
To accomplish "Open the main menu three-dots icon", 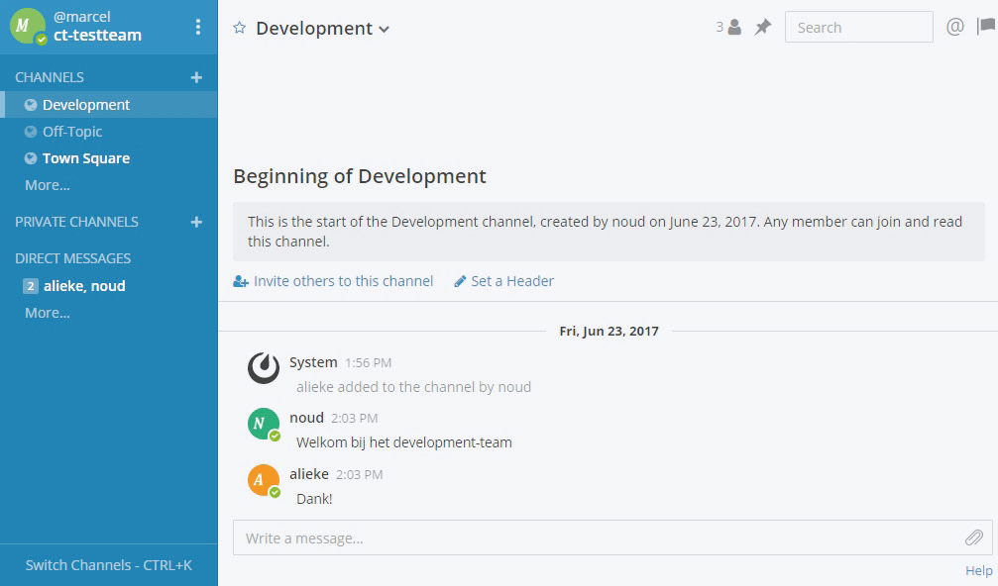I will click(198, 27).
